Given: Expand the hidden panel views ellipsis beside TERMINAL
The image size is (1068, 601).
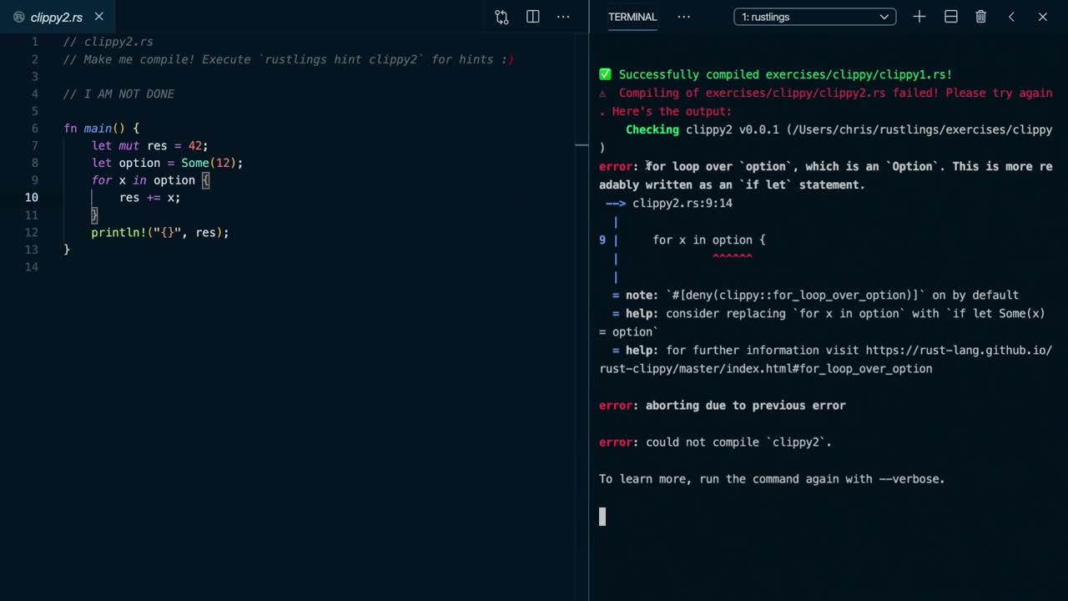Looking at the screenshot, I should [684, 17].
